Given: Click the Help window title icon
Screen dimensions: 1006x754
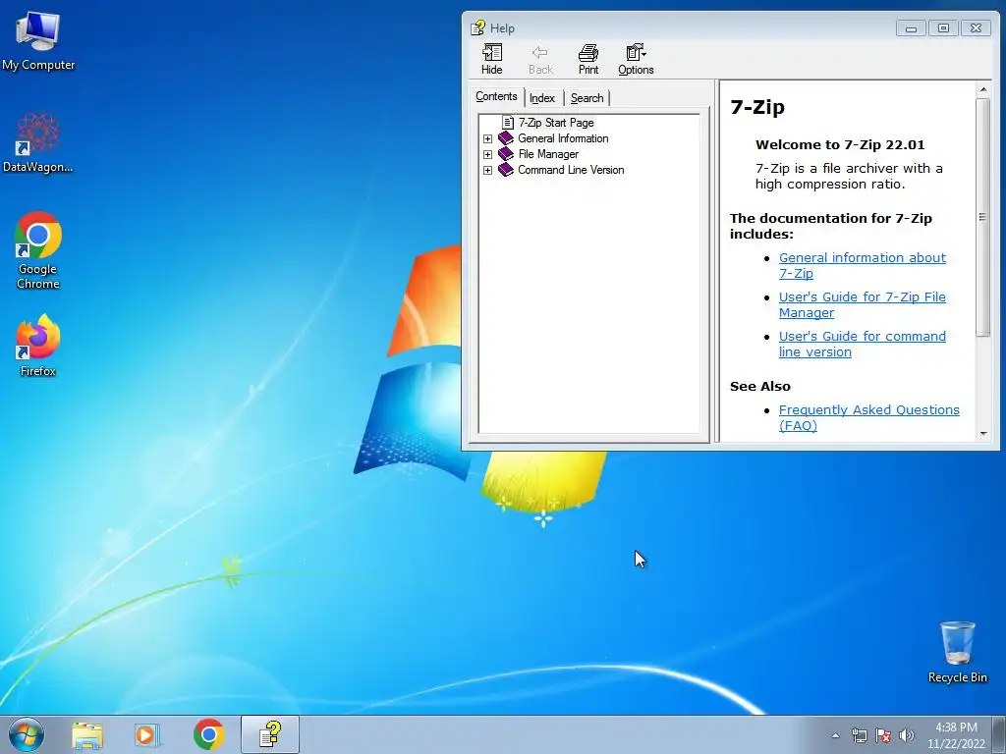Looking at the screenshot, I should point(478,28).
